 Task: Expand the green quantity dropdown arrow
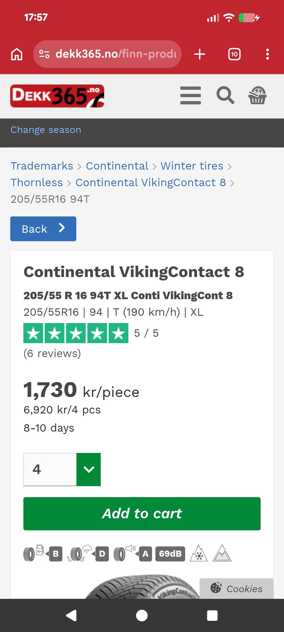(89, 469)
